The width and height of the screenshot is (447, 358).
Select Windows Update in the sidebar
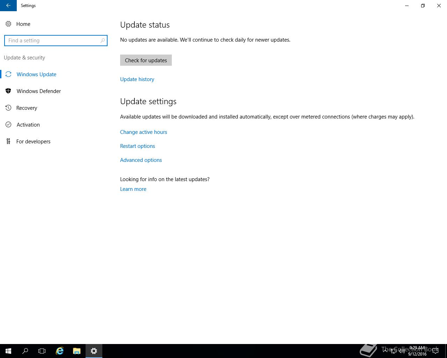36,74
